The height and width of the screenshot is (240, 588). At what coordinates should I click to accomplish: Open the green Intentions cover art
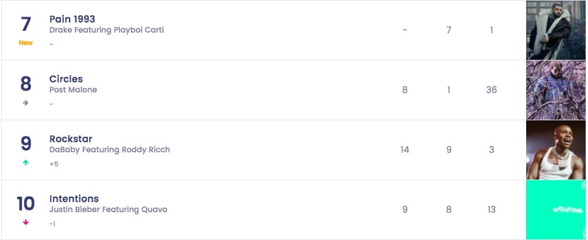click(x=556, y=210)
